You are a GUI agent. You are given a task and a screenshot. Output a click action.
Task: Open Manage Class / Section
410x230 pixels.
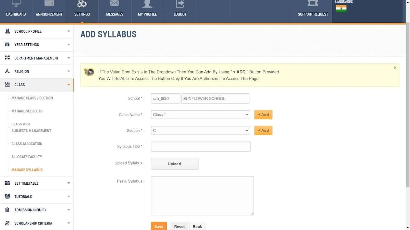pos(32,98)
